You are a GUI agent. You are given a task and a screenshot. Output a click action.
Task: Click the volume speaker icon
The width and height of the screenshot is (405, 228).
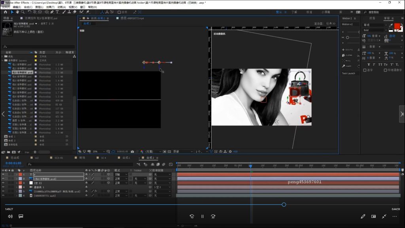[x=10, y=217]
